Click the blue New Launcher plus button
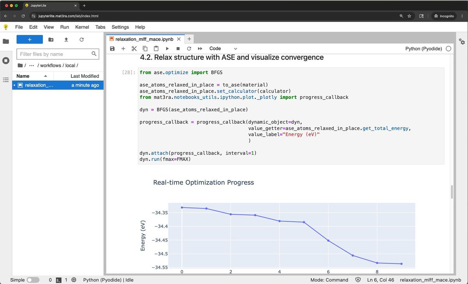Screen dimensions: 468x284 (x=30, y=39)
